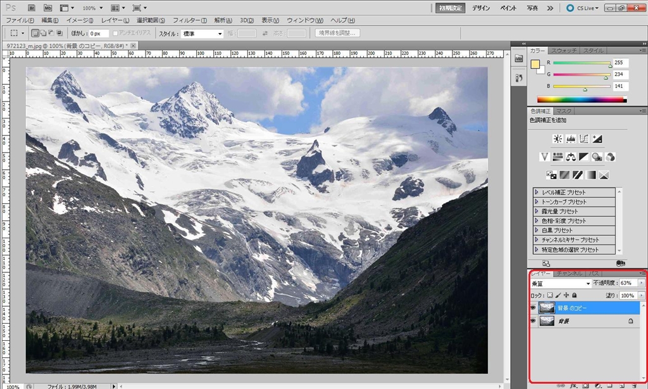Expand 色相・彩度 プリセット list
Viewport: 648px width, 389px height.
pos(537,220)
